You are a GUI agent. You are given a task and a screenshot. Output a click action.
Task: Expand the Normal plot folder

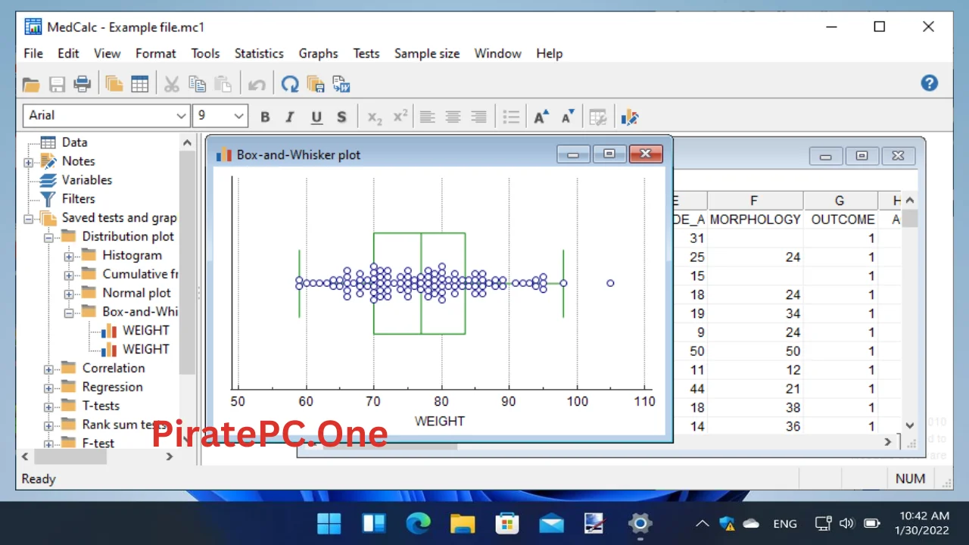(69, 294)
